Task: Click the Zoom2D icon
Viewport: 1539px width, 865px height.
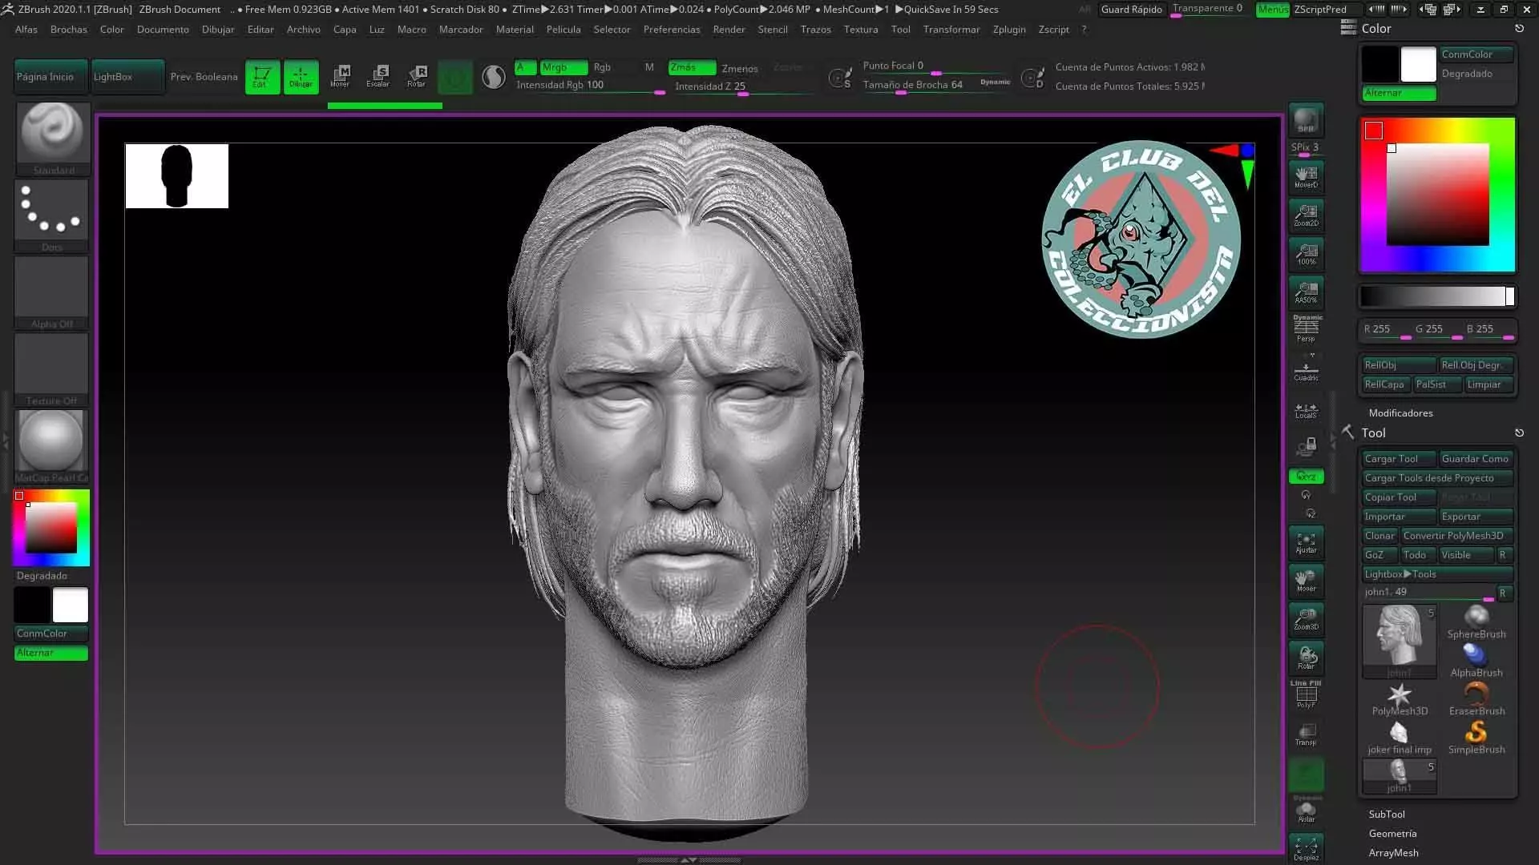Action: click(x=1306, y=215)
